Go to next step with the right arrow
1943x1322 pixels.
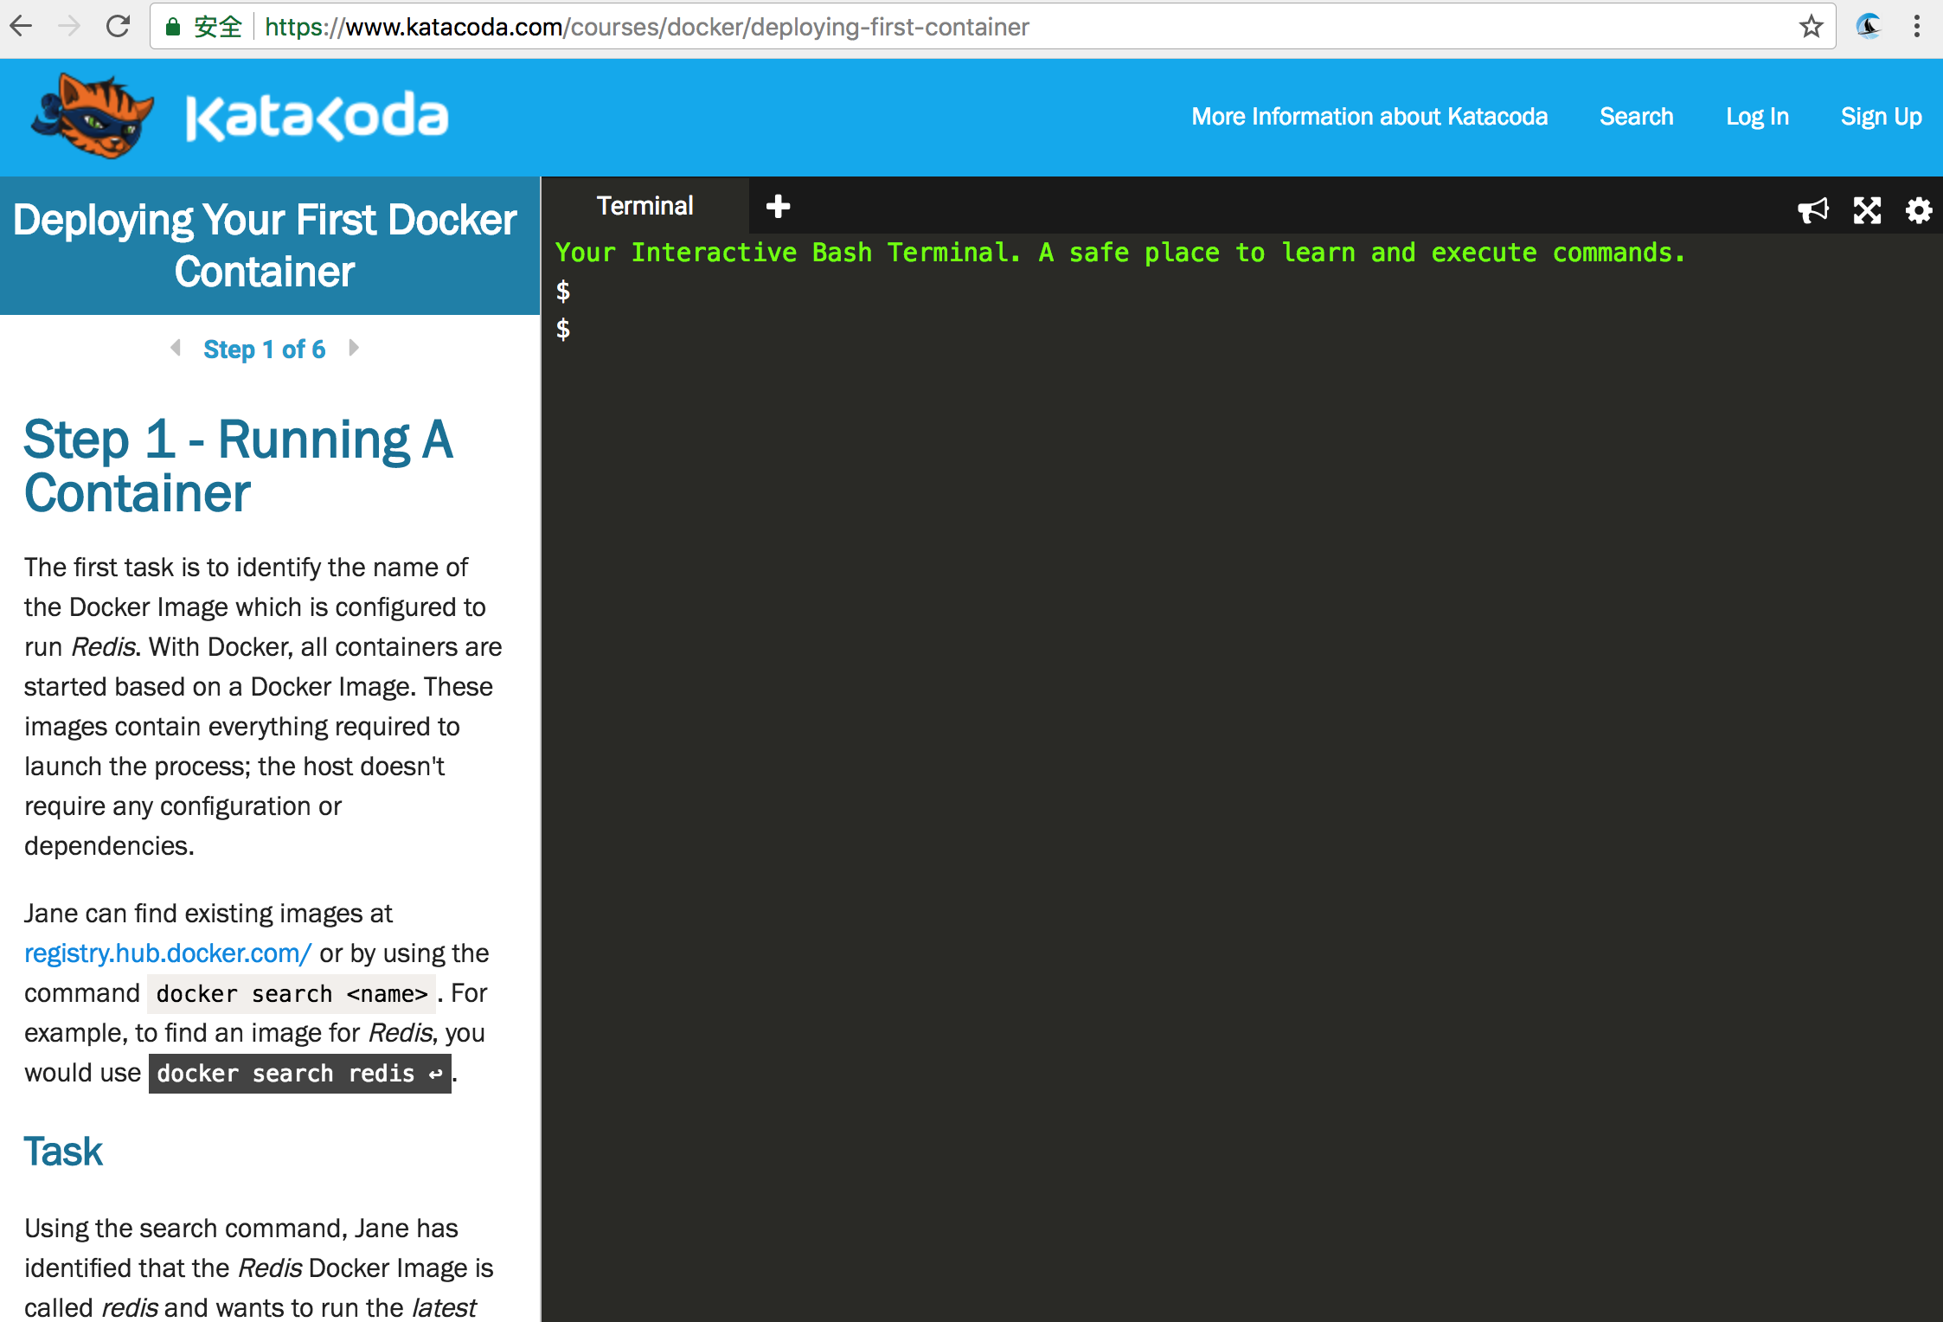(x=354, y=348)
